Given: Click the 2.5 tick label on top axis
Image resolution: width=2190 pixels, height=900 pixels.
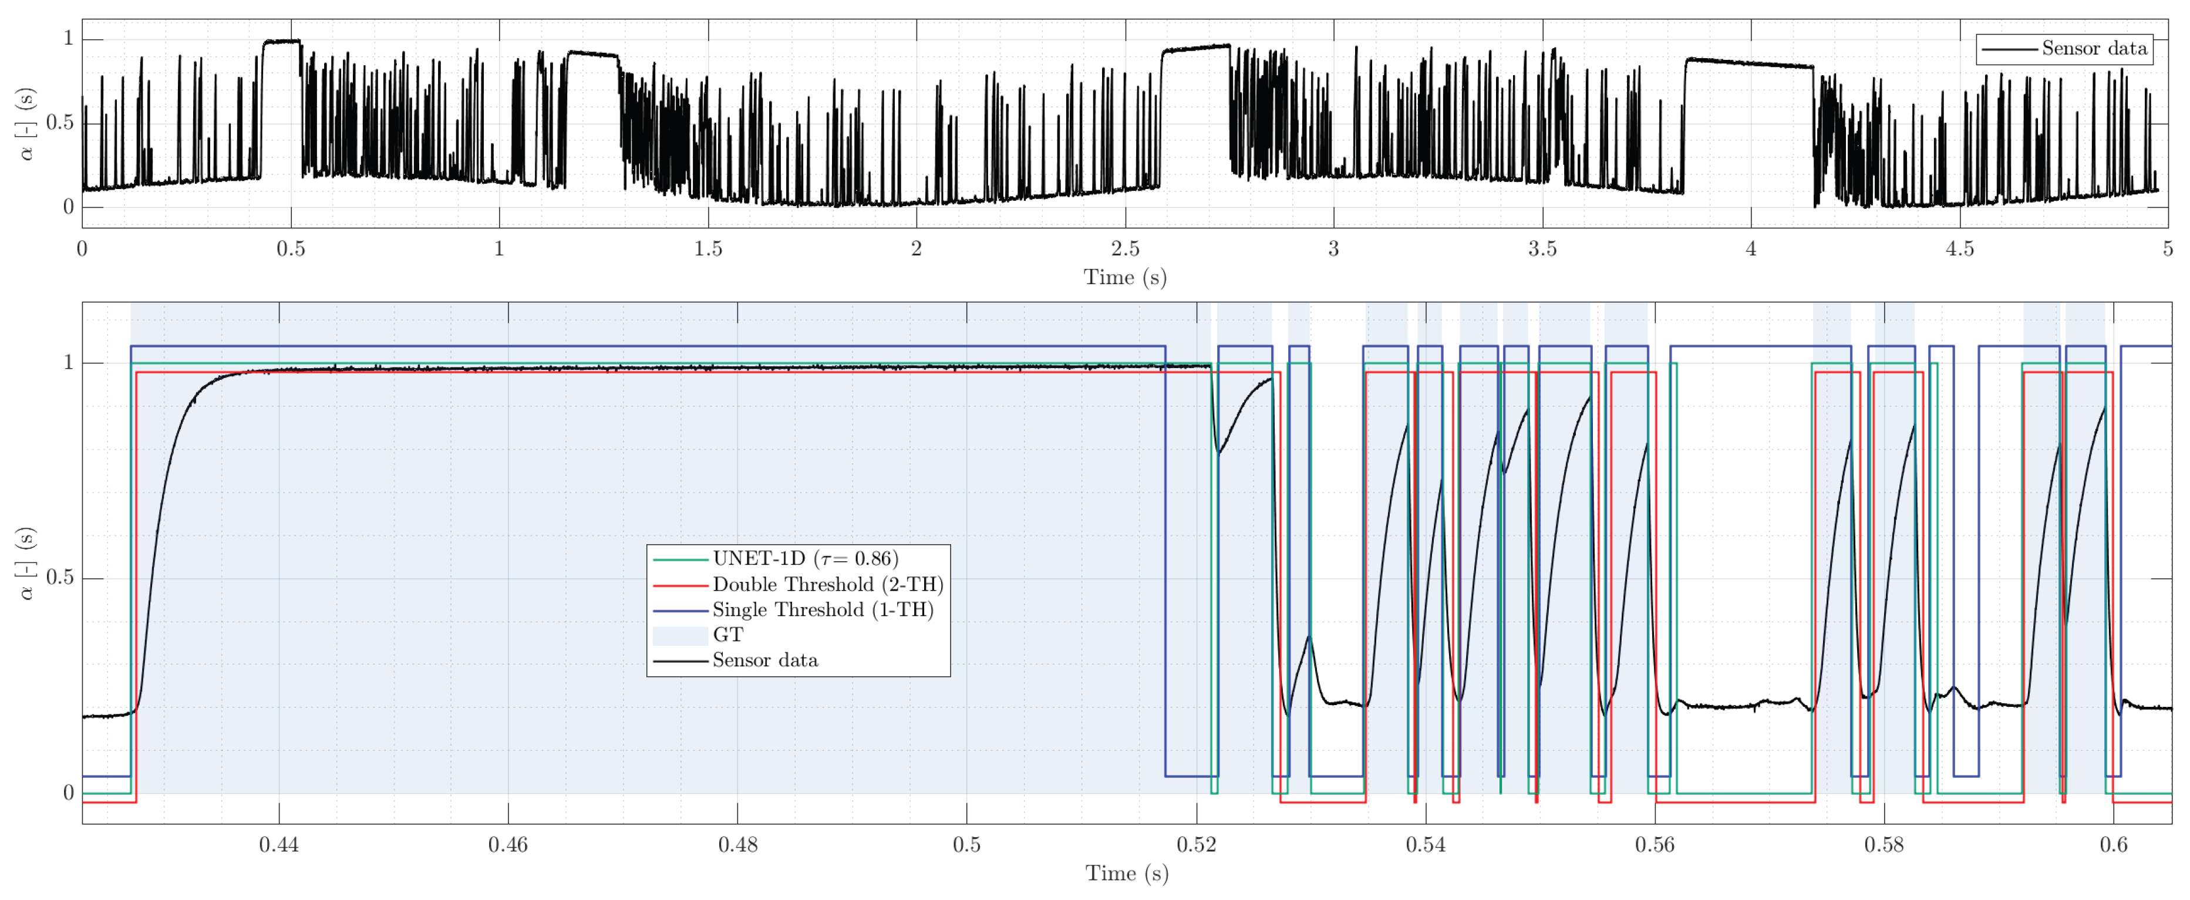Looking at the screenshot, I should click(1125, 249).
